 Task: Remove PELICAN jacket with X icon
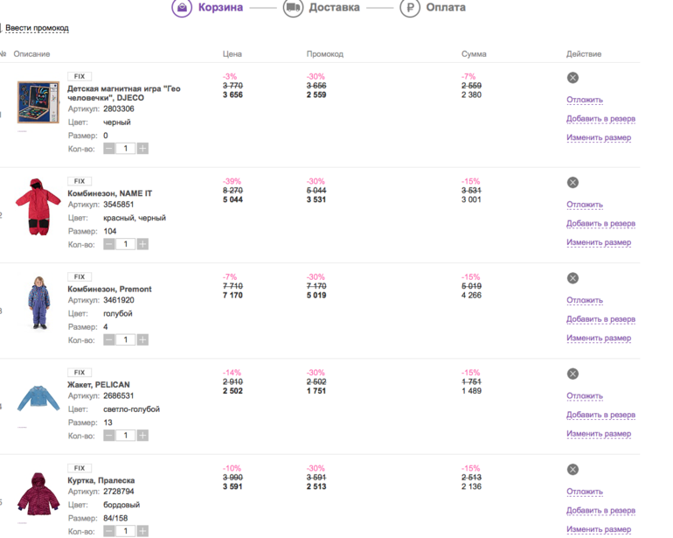coord(572,374)
